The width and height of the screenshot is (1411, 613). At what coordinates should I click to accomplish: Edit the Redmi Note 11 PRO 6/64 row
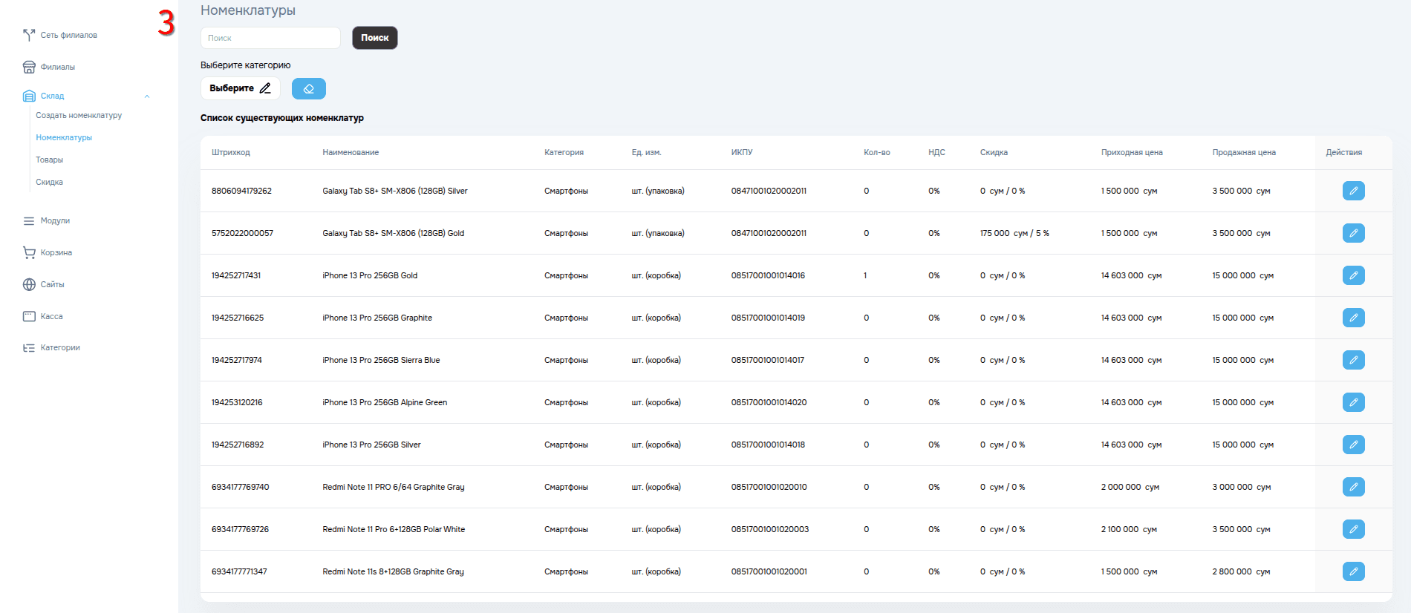1353,487
